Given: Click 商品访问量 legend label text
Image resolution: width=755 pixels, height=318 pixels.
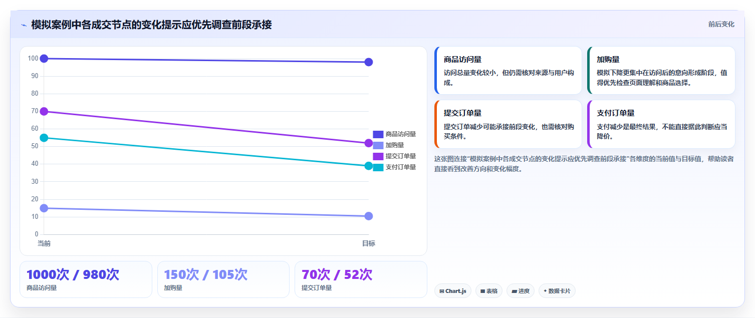Looking at the screenshot, I should [401, 134].
